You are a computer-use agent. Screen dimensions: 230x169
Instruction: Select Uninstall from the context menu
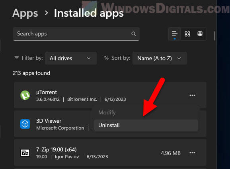click(x=146, y=125)
